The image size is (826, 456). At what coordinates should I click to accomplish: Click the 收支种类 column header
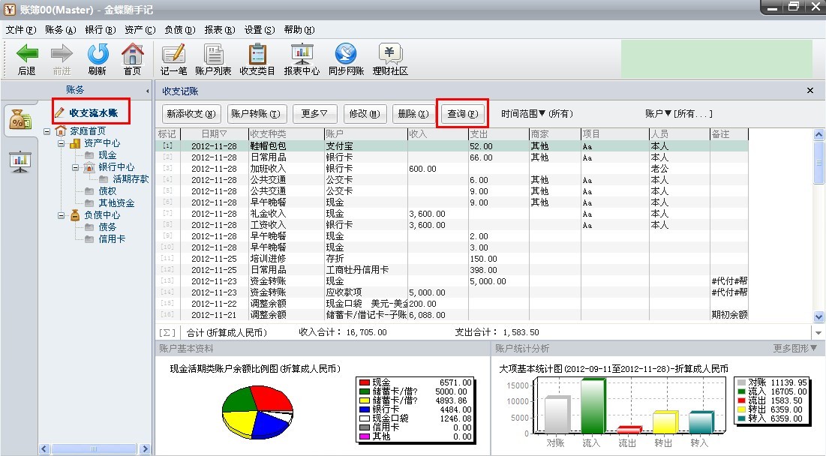(x=286, y=134)
